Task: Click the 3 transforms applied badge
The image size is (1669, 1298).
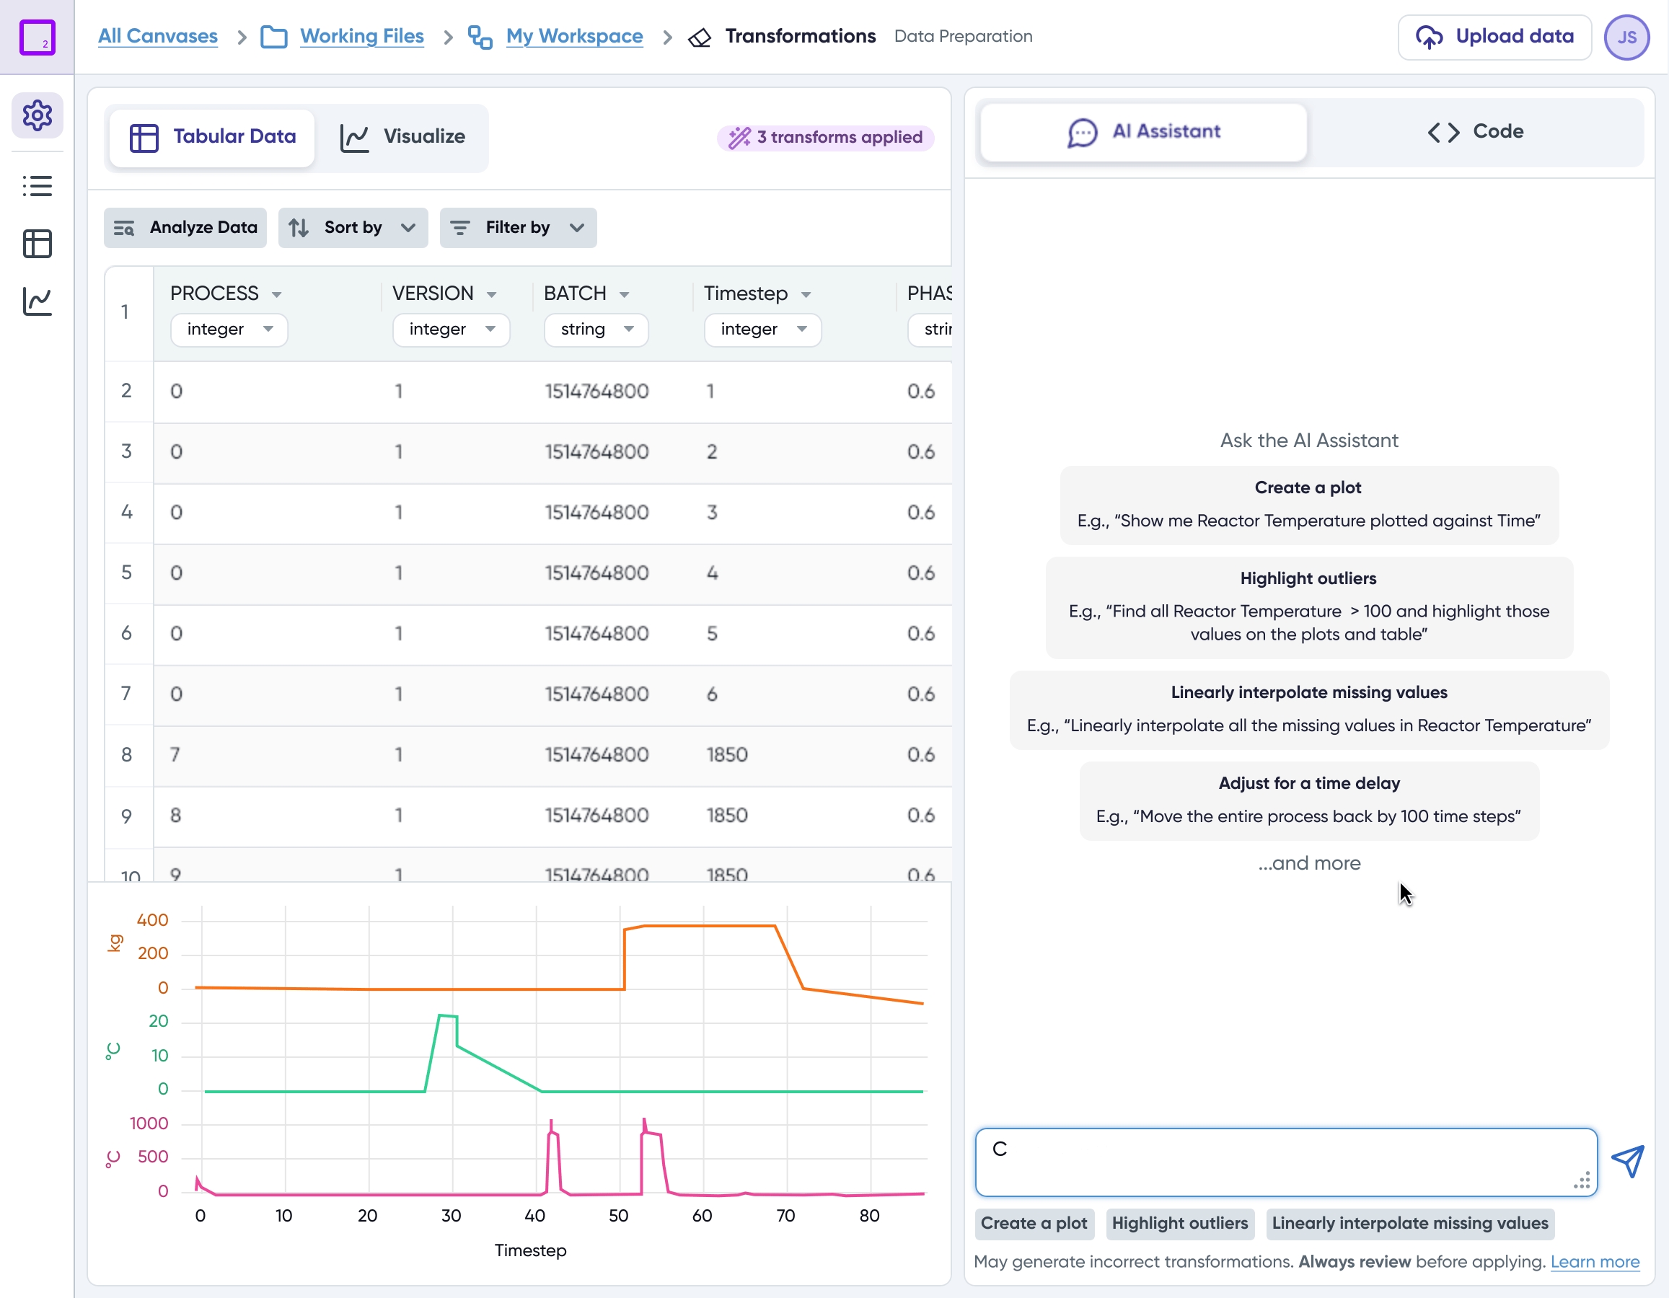Action: pos(826,138)
